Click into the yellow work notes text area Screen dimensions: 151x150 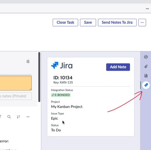(16, 83)
